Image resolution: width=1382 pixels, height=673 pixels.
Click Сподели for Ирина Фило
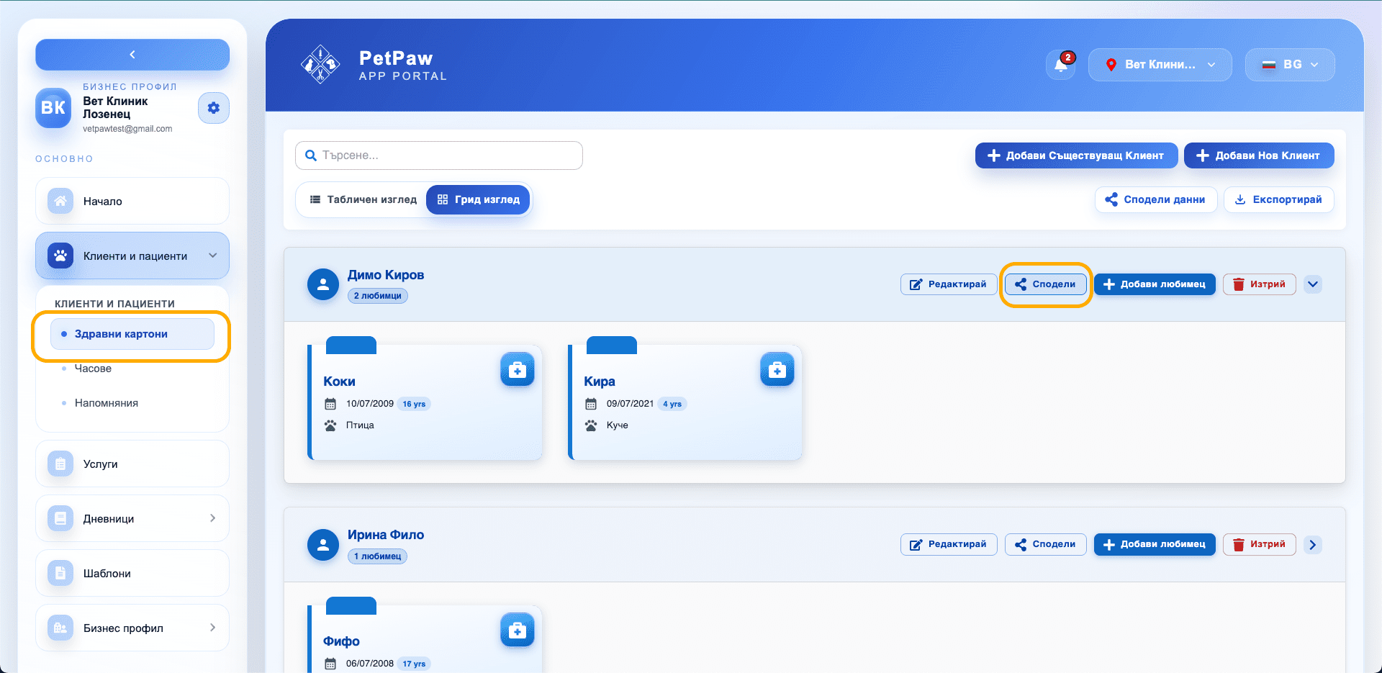(x=1046, y=545)
